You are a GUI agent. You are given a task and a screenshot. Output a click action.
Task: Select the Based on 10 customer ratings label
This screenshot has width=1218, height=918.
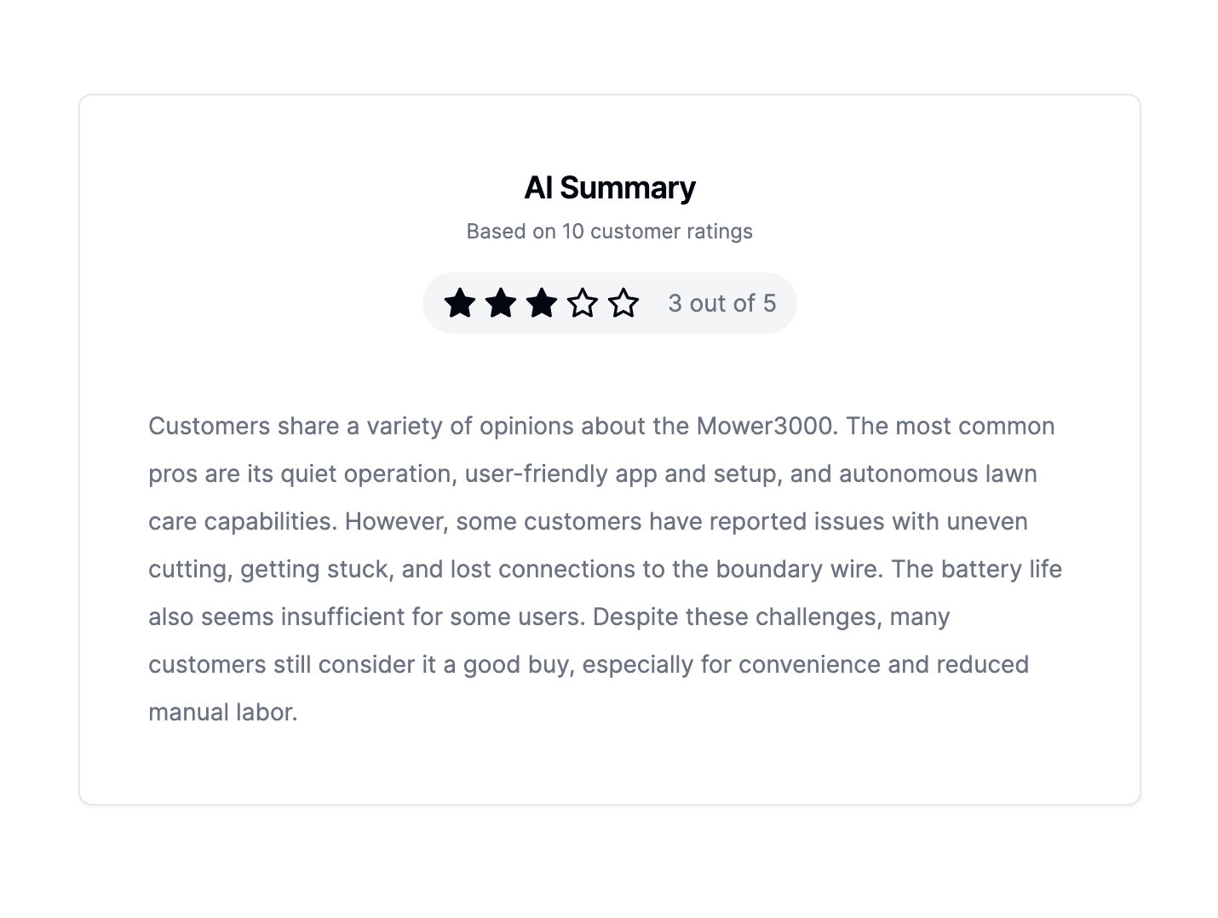609,231
